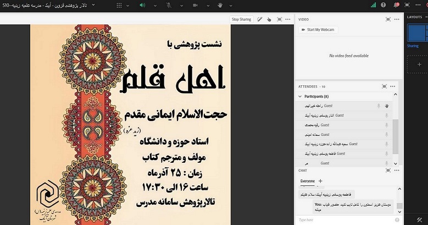Open the Attendees pod options menu
The height and width of the screenshot is (225, 428).
[x=393, y=86]
